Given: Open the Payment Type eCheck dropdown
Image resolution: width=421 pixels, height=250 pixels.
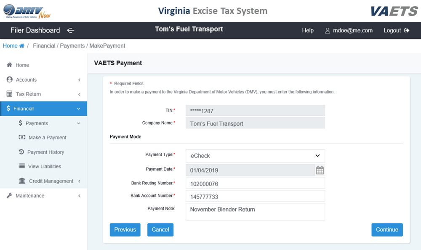Looking at the screenshot, I should click(255, 156).
